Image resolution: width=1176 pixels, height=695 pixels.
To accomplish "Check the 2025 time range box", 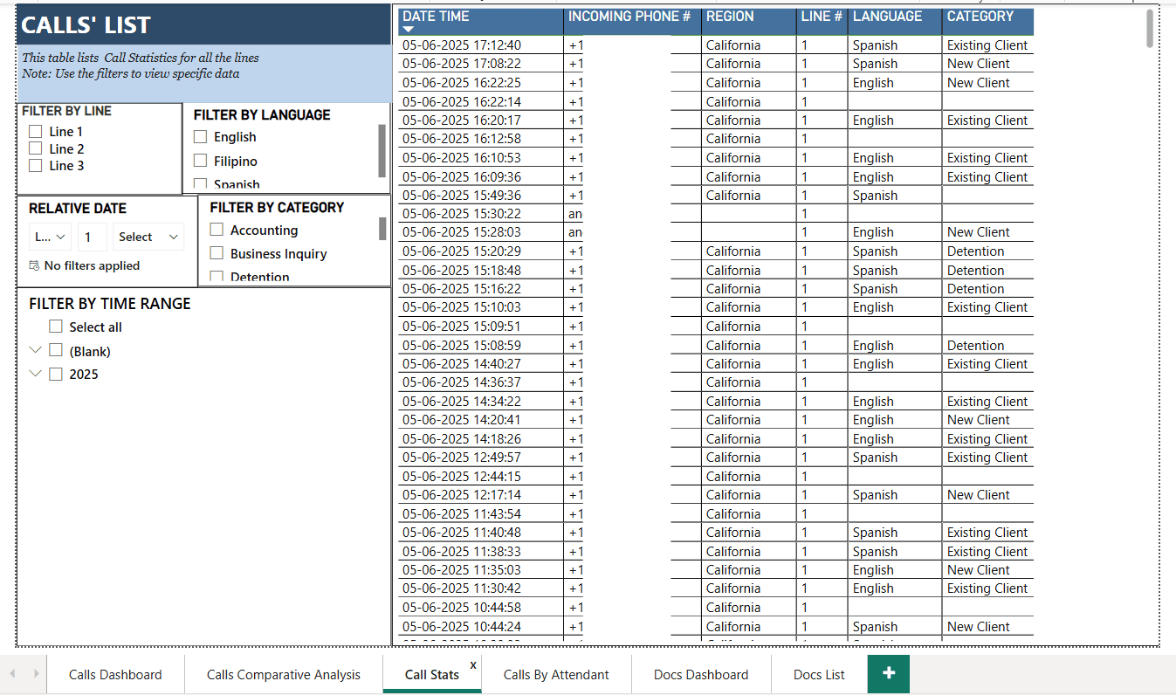I will (56, 374).
